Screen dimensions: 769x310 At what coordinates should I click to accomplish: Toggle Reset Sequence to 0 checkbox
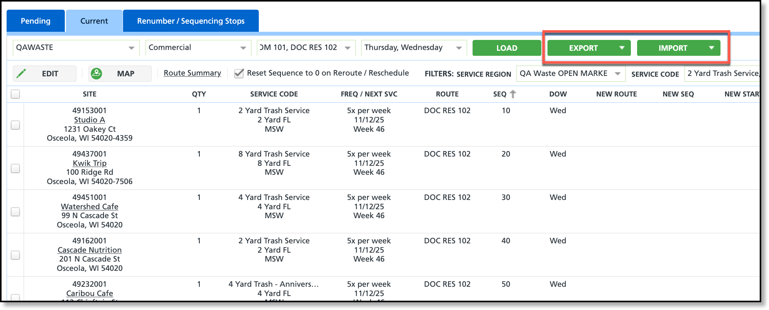[239, 73]
